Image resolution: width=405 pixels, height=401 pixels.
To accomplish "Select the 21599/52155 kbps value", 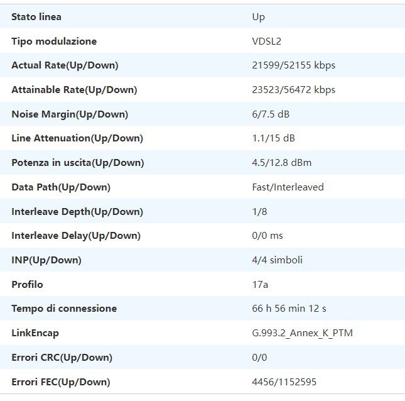I will [x=294, y=65].
